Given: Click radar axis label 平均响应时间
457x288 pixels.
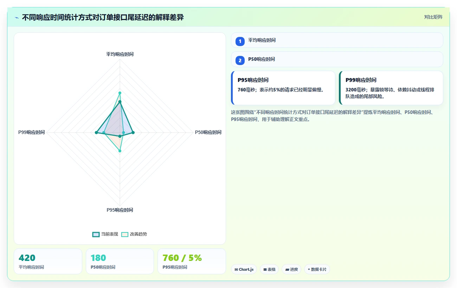Looking at the screenshot, I should pos(120,54).
